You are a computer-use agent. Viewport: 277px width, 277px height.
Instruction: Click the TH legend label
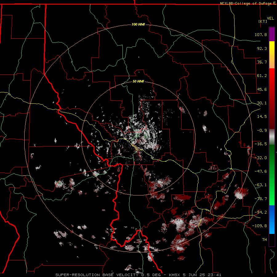click(264, 240)
